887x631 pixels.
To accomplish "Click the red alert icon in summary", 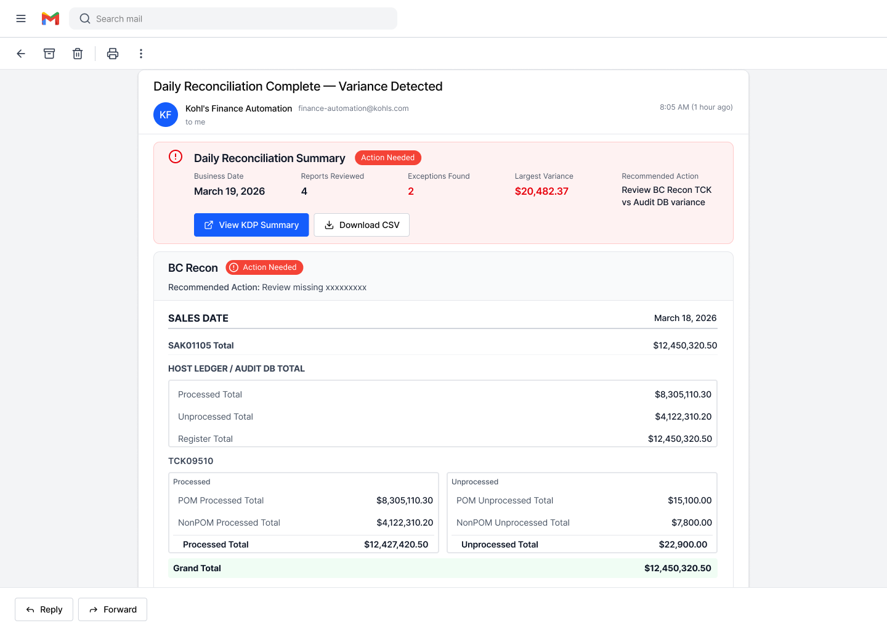I will point(176,157).
